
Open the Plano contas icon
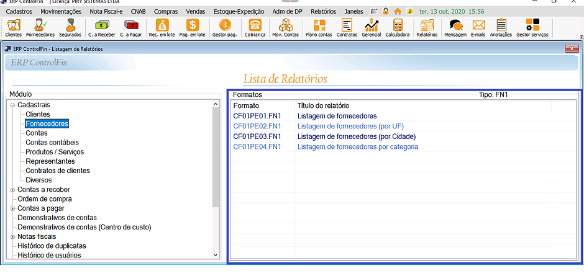click(x=319, y=29)
